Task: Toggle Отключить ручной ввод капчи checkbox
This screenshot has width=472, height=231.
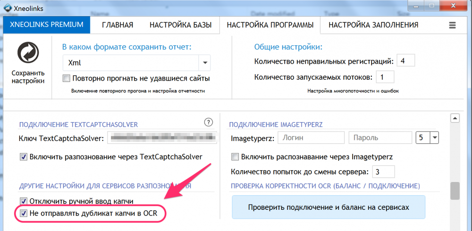Action: click(x=23, y=201)
